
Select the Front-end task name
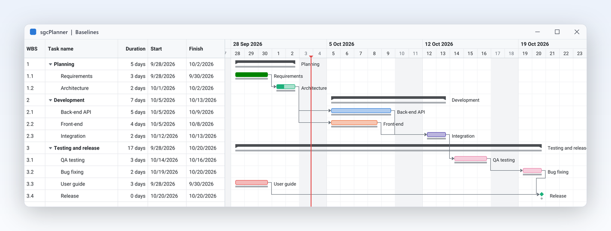[x=72, y=124]
